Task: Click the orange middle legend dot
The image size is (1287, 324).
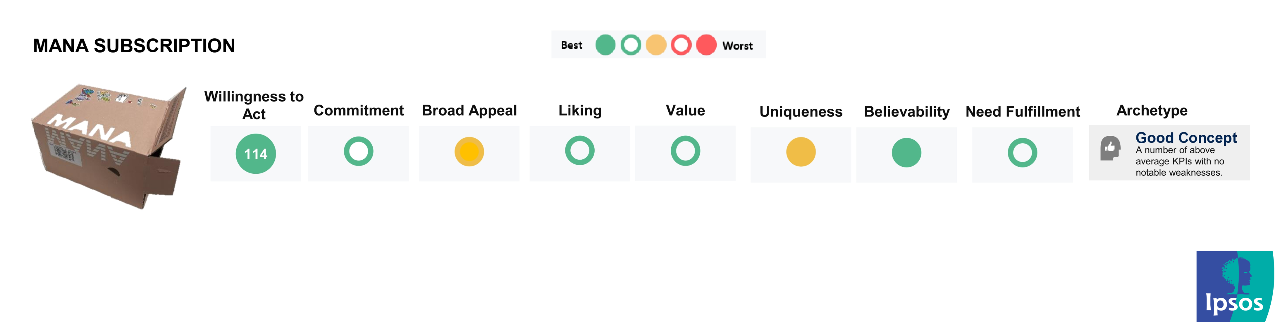Action: pos(655,45)
